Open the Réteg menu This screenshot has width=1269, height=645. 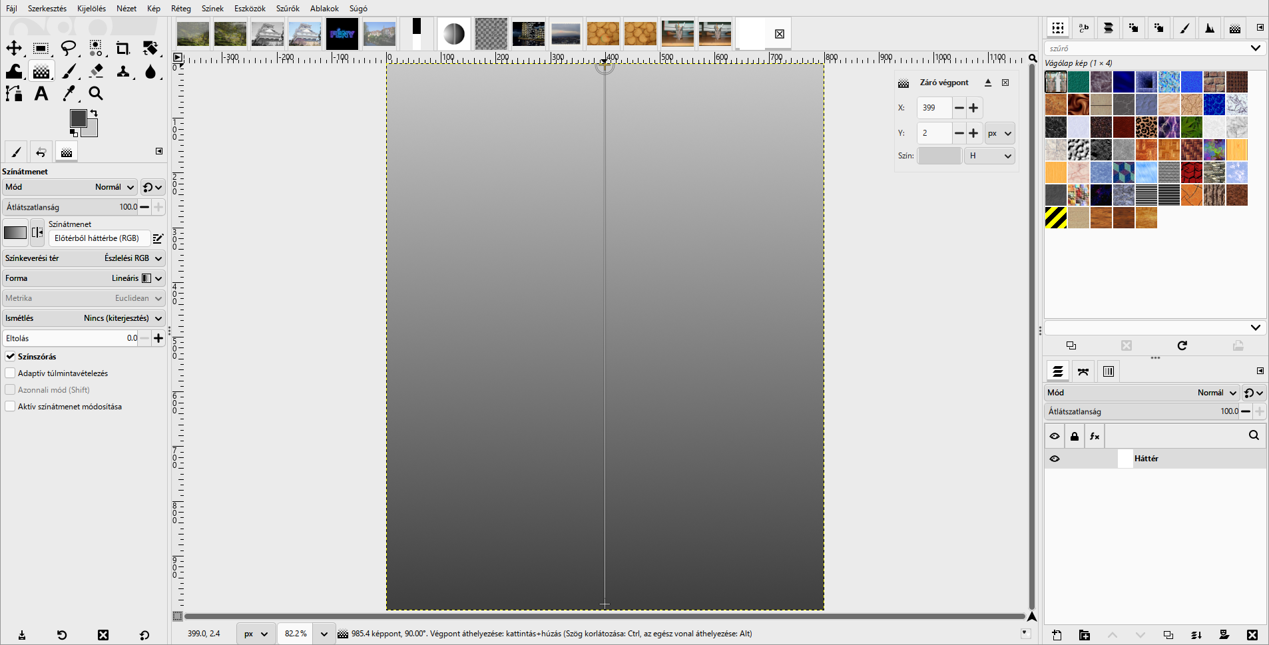pyautogui.click(x=181, y=9)
